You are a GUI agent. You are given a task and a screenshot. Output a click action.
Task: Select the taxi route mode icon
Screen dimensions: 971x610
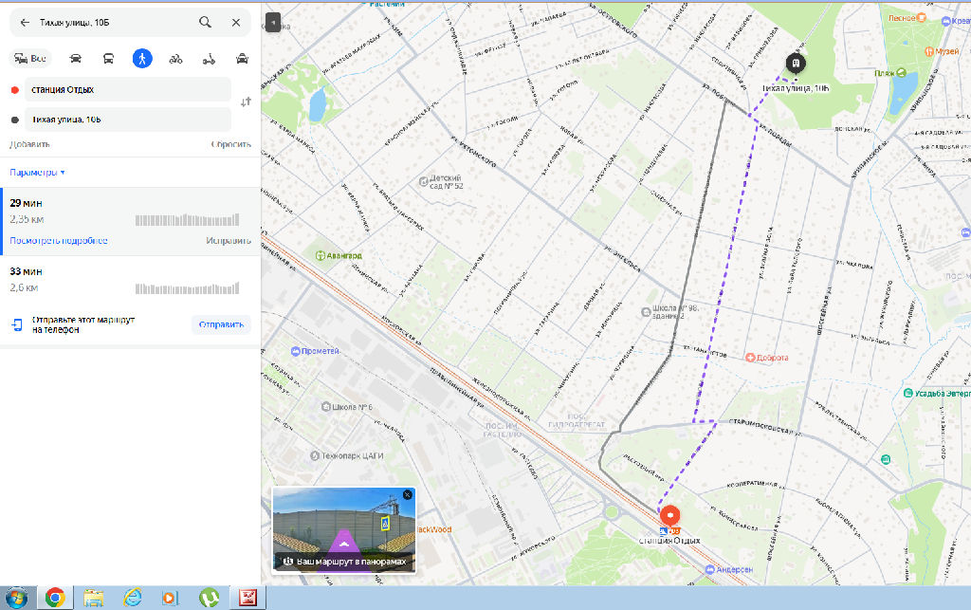click(242, 58)
